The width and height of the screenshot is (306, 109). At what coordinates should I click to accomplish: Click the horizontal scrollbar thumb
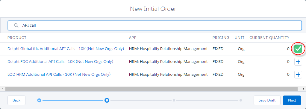[x=152, y=89]
